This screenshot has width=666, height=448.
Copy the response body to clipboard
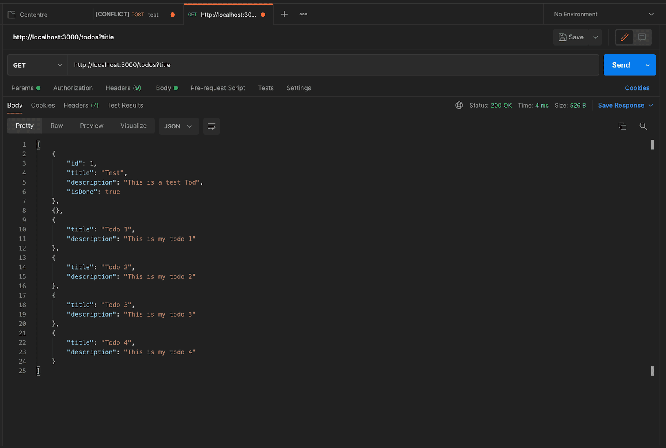point(622,126)
